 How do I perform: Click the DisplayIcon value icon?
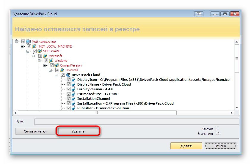click(73, 80)
